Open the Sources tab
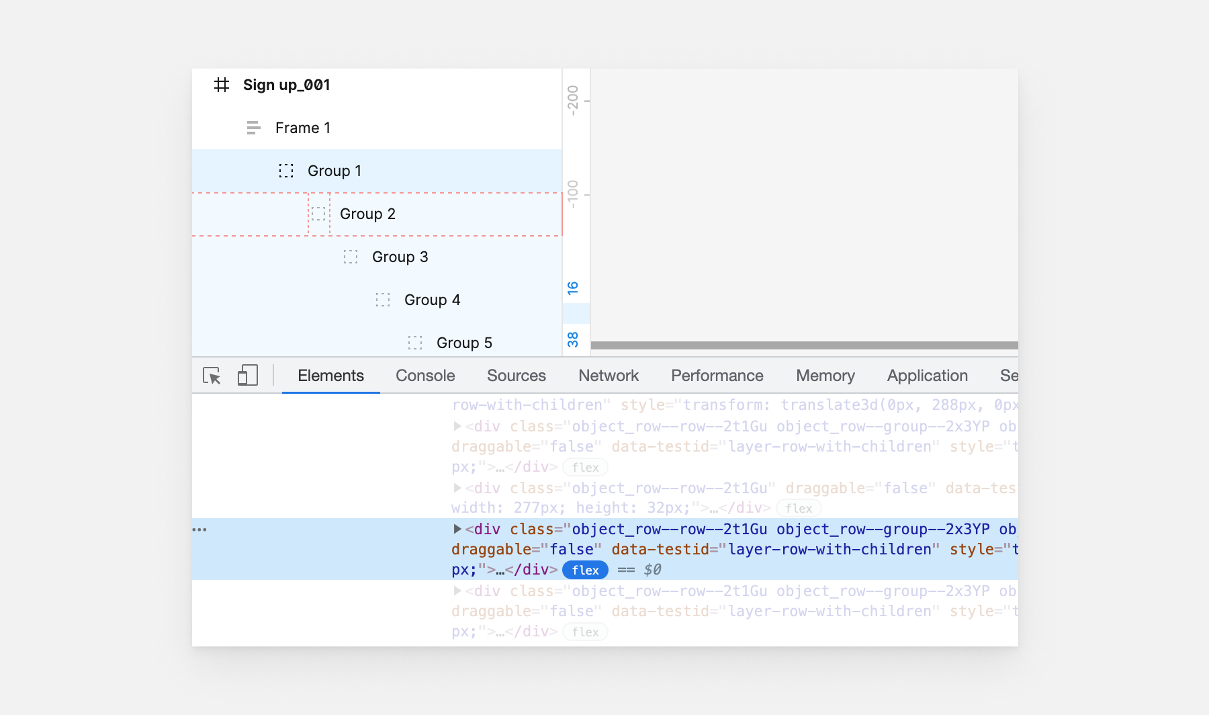This screenshot has width=1209, height=715. [x=516, y=376]
